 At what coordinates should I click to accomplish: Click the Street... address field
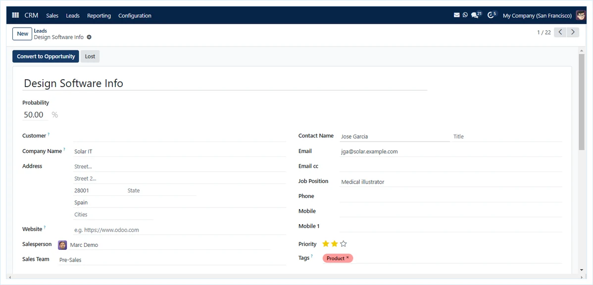[180, 166]
